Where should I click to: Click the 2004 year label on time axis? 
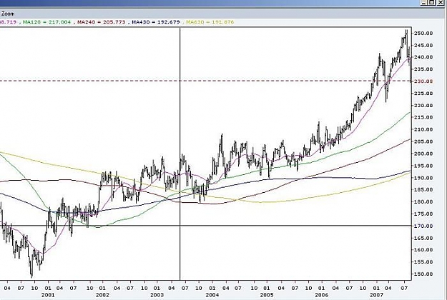(x=212, y=295)
